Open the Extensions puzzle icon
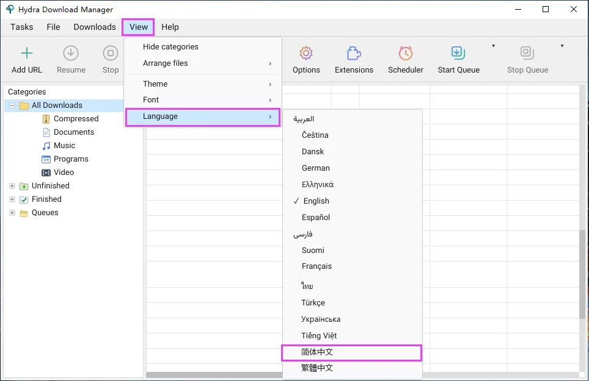Screen dimensions: 589x381 click(x=354, y=53)
